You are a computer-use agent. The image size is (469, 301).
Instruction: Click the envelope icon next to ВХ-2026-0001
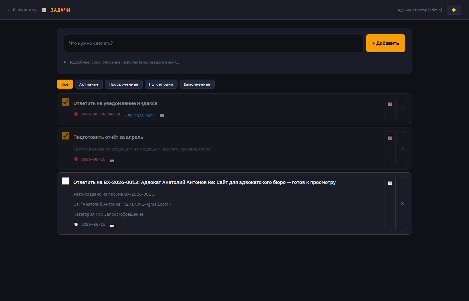[x=162, y=116]
